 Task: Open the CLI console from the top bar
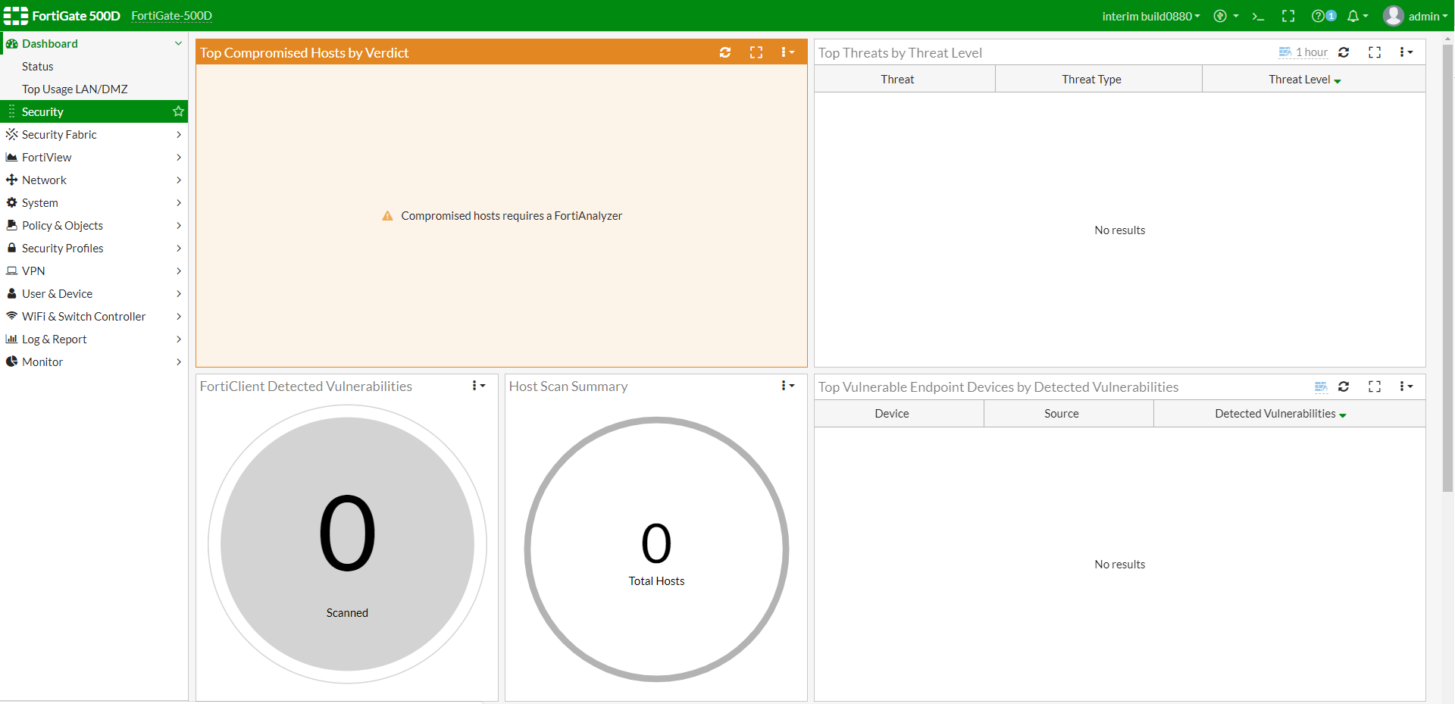click(x=1258, y=15)
